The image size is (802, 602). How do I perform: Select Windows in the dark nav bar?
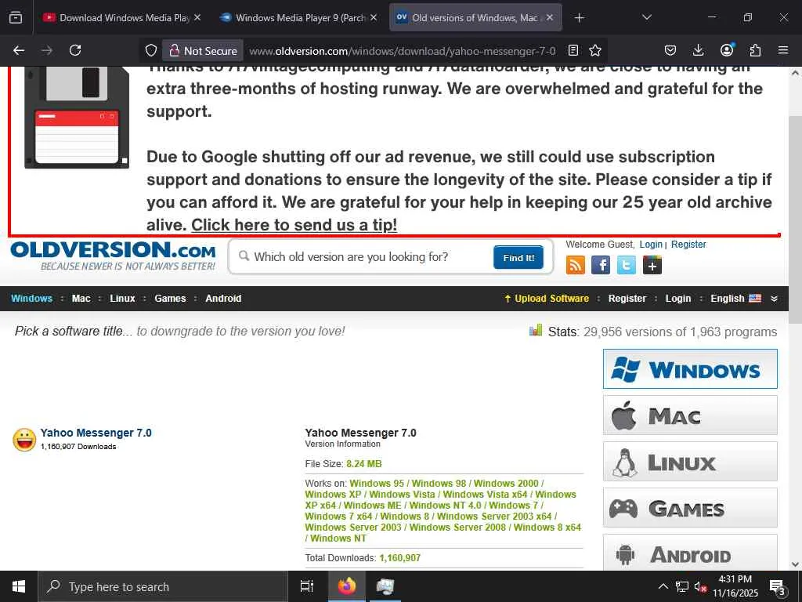[x=31, y=299]
